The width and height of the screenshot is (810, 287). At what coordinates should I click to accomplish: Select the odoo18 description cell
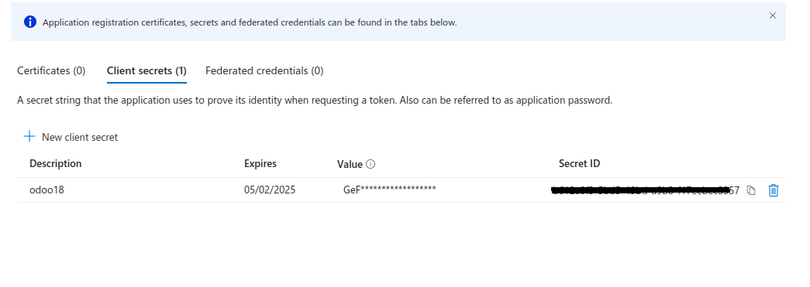[47, 190]
